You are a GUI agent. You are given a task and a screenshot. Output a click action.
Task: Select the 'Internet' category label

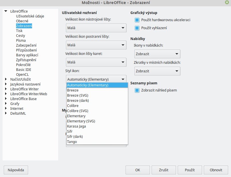point(17,108)
